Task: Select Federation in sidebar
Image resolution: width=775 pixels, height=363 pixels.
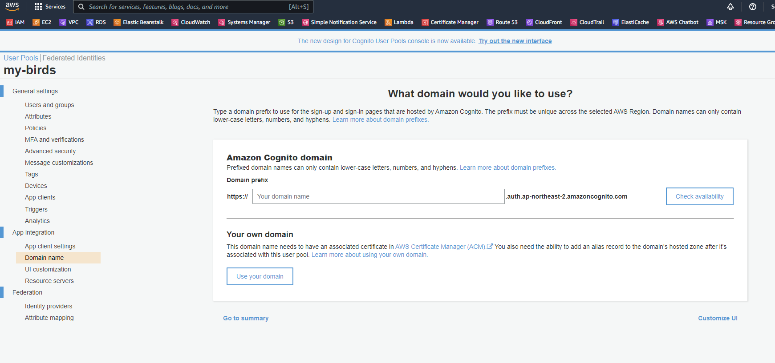Action: pos(27,292)
